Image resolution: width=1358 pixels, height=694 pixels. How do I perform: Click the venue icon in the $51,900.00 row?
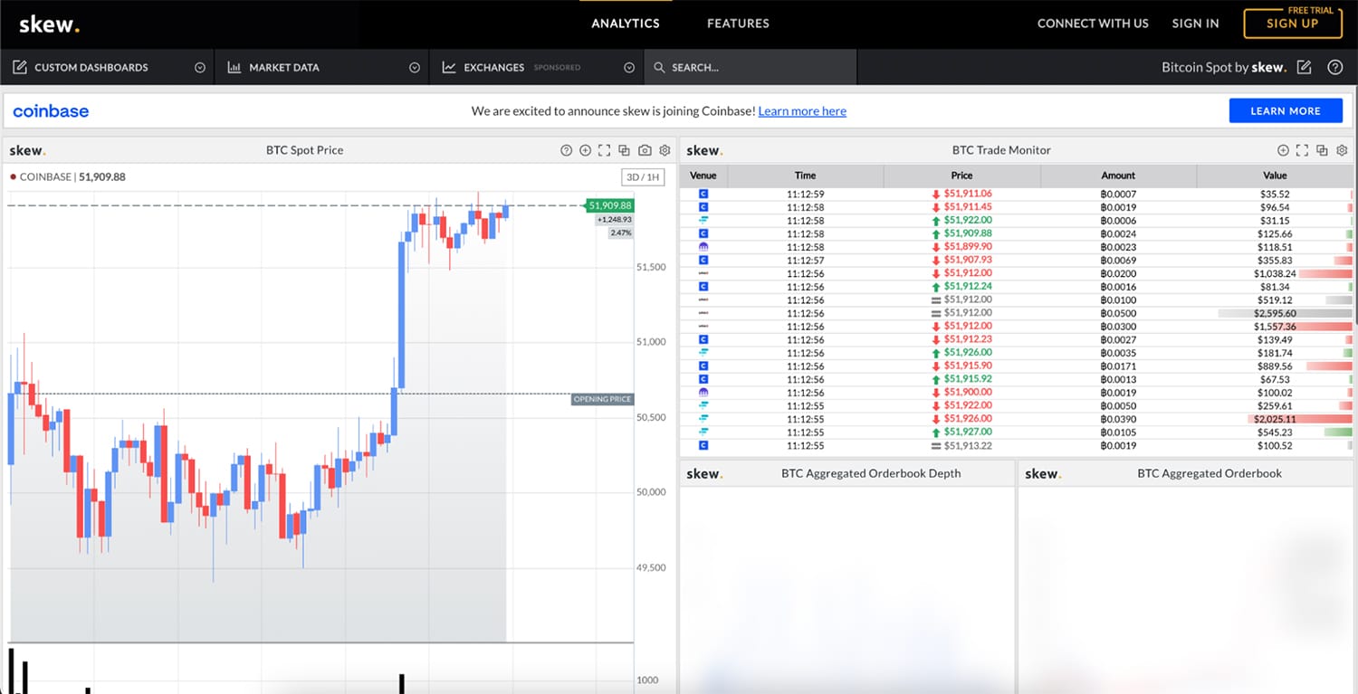703,393
